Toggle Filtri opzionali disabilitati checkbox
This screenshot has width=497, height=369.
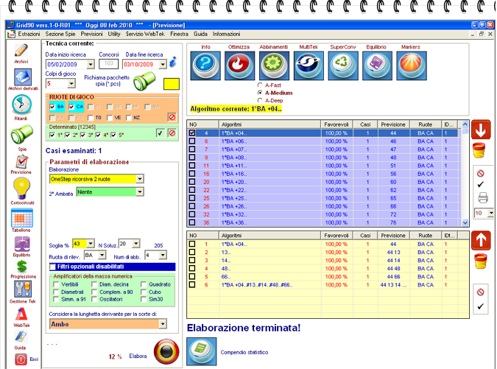(x=52, y=267)
